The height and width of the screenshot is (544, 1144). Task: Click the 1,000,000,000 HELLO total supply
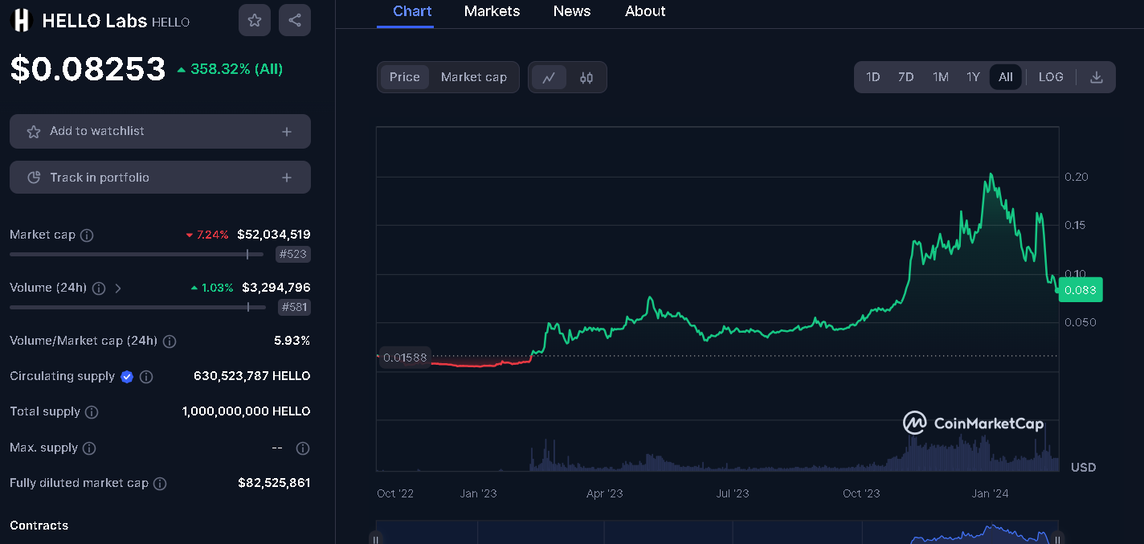[x=247, y=411]
